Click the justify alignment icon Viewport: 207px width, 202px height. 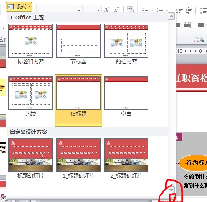point(178,25)
